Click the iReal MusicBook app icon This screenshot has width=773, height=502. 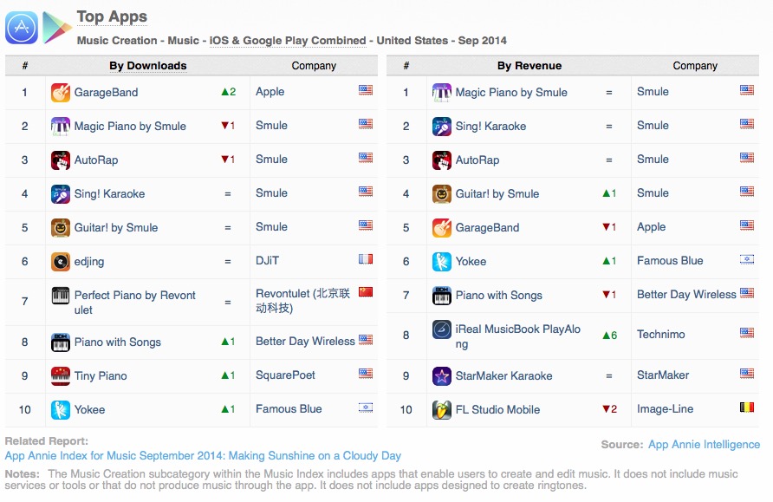coord(441,329)
